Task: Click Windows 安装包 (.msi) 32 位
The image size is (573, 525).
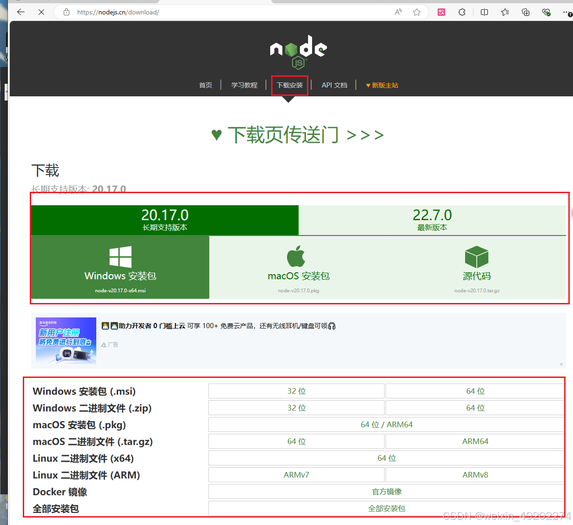Action: (x=296, y=391)
